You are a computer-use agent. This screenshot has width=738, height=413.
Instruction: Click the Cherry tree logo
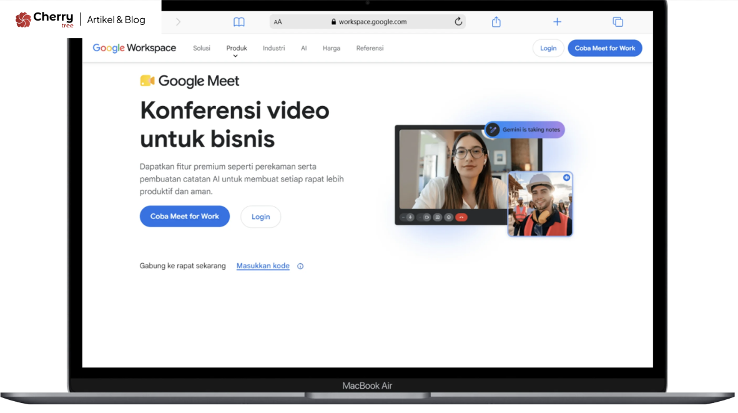(x=44, y=20)
